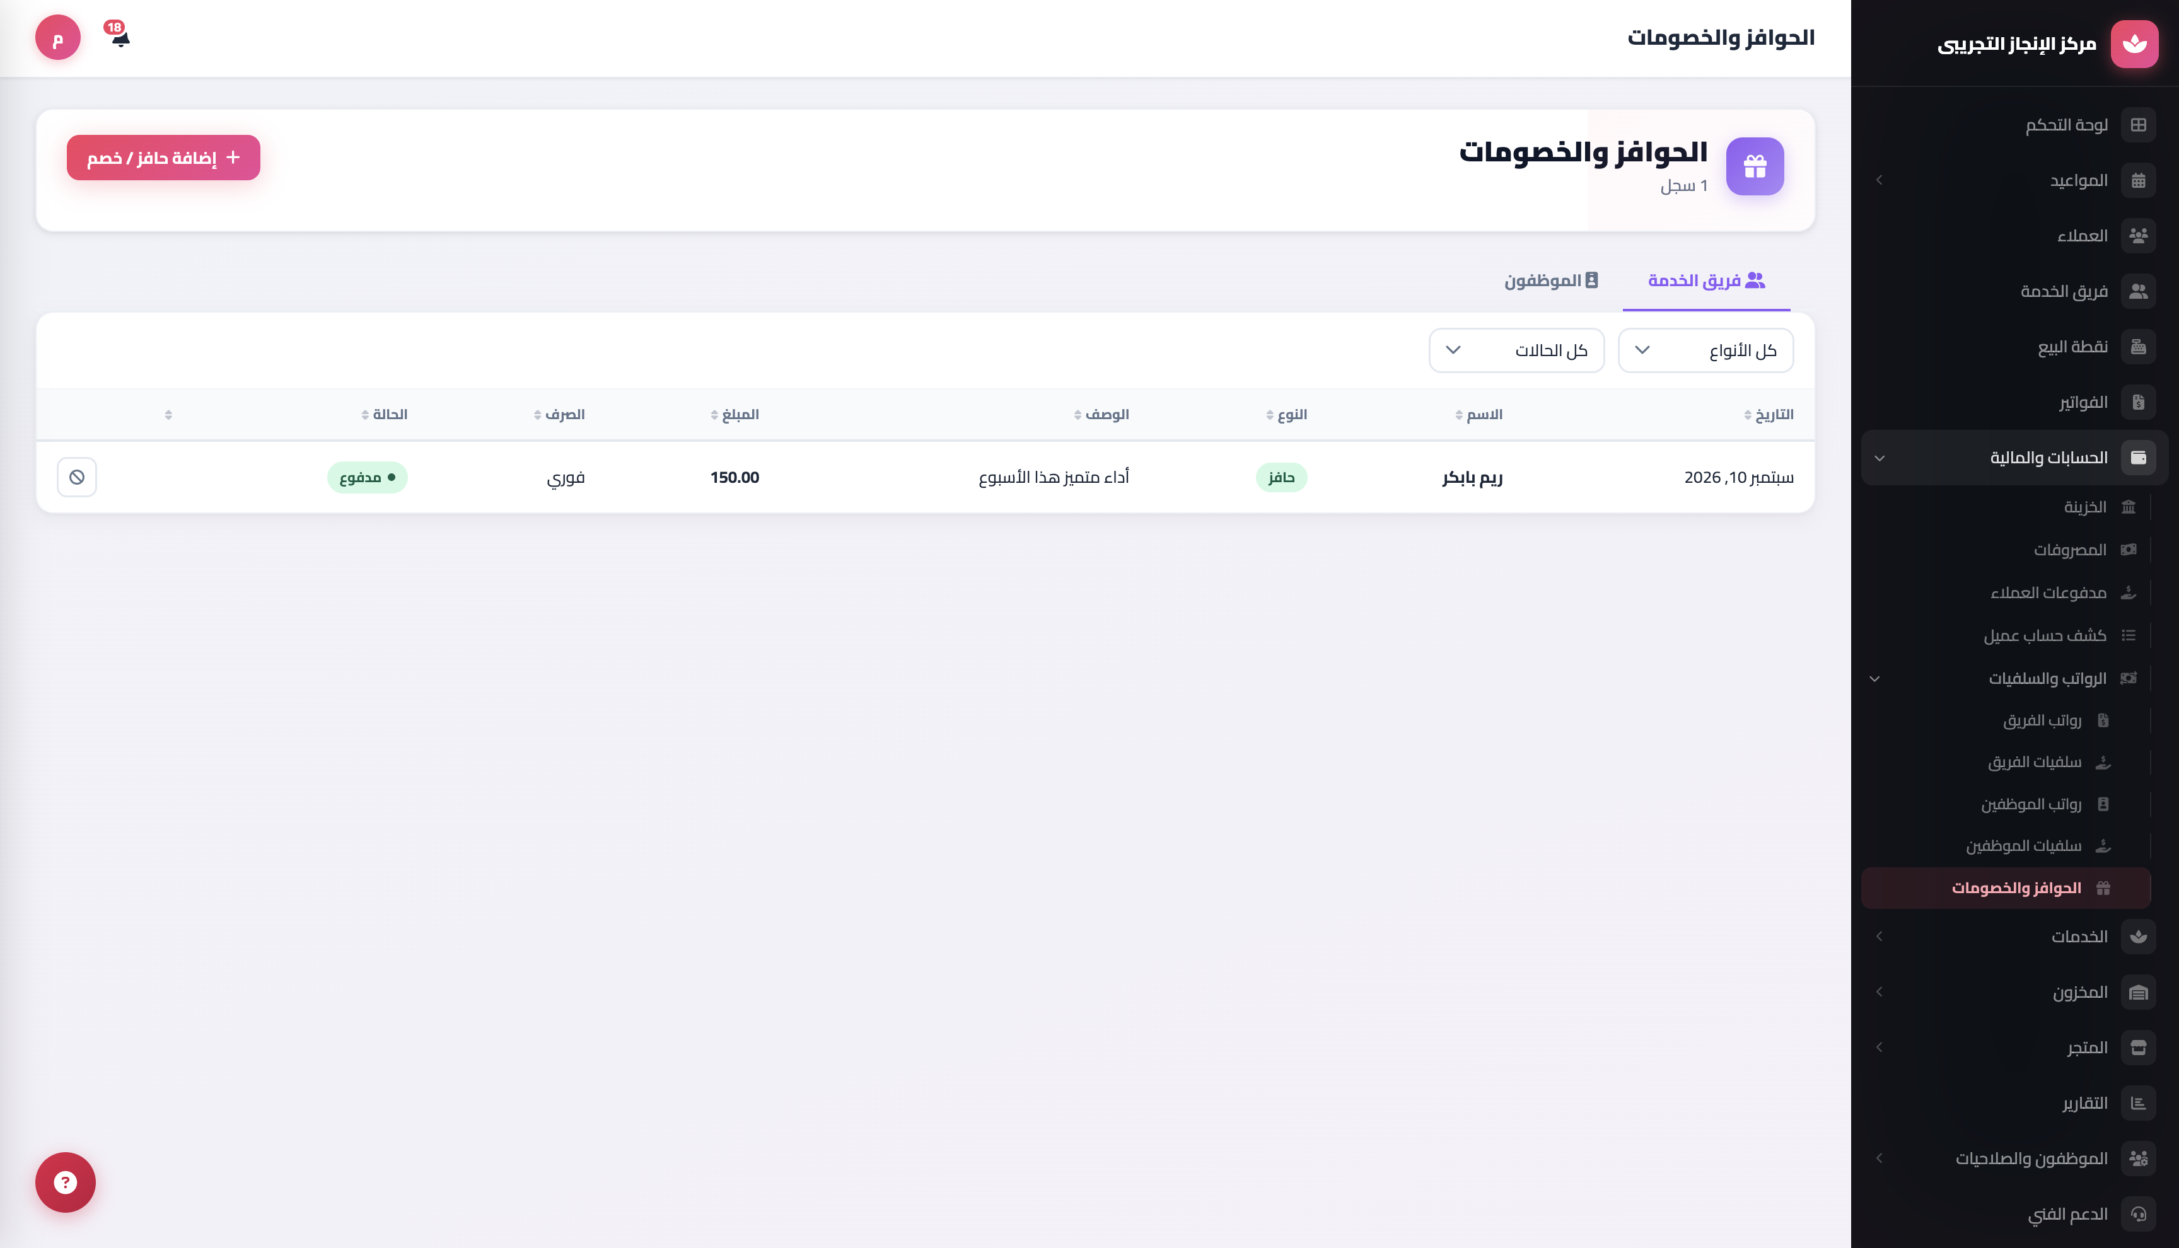
Task: Click the التقارير reports sidebar icon
Action: click(x=2138, y=1103)
